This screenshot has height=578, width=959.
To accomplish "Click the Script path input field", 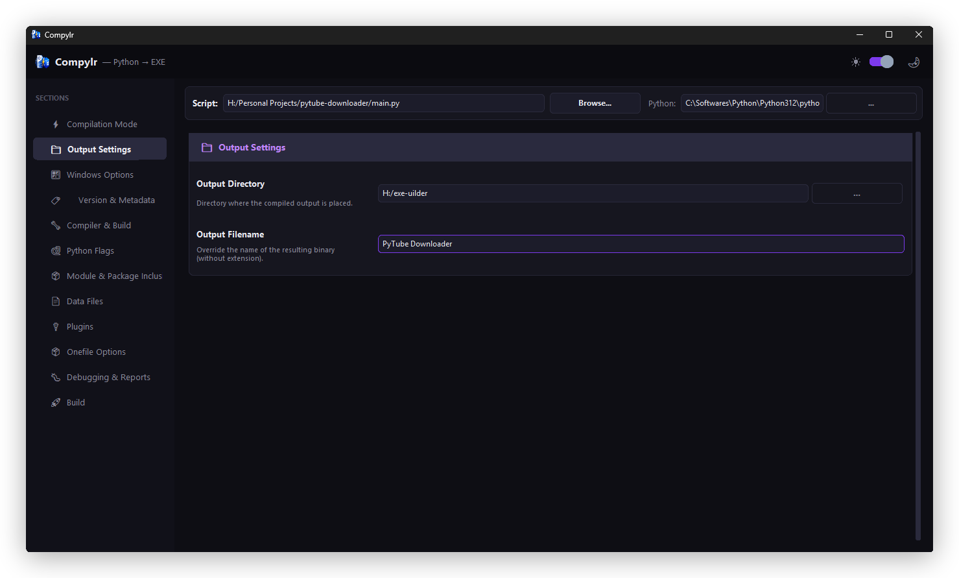I will (384, 103).
